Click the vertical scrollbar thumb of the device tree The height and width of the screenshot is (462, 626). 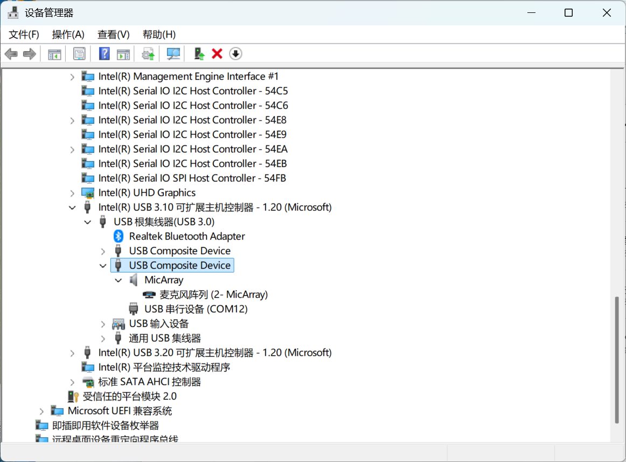[x=617, y=360]
